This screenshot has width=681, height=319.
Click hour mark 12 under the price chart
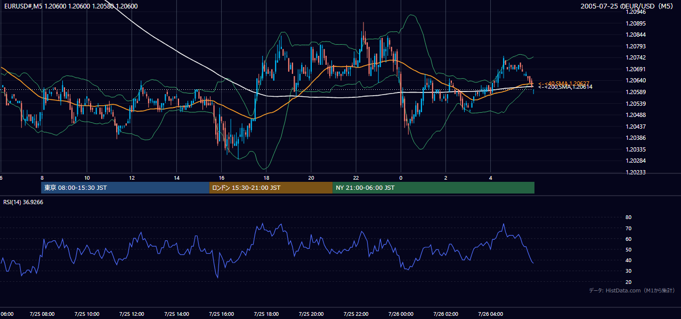132,178
